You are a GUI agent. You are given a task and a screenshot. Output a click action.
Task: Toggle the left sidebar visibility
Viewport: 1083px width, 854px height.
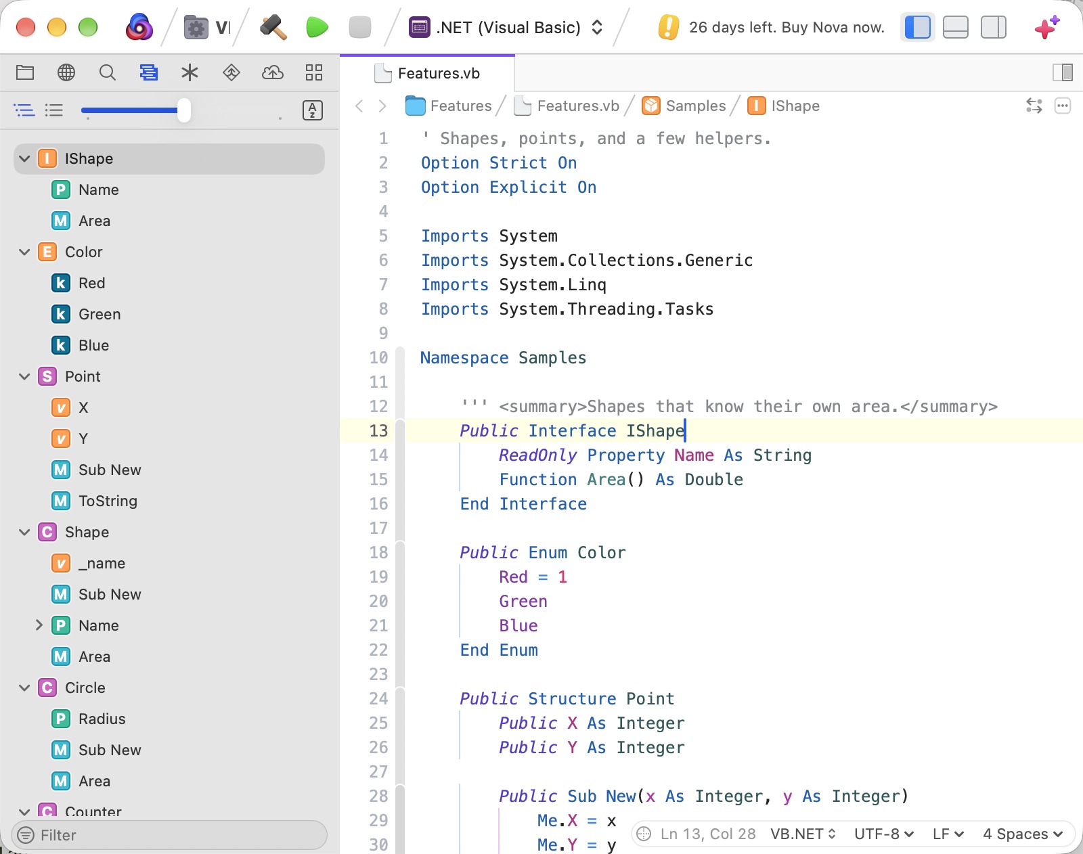pyautogui.click(x=918, y=28)
